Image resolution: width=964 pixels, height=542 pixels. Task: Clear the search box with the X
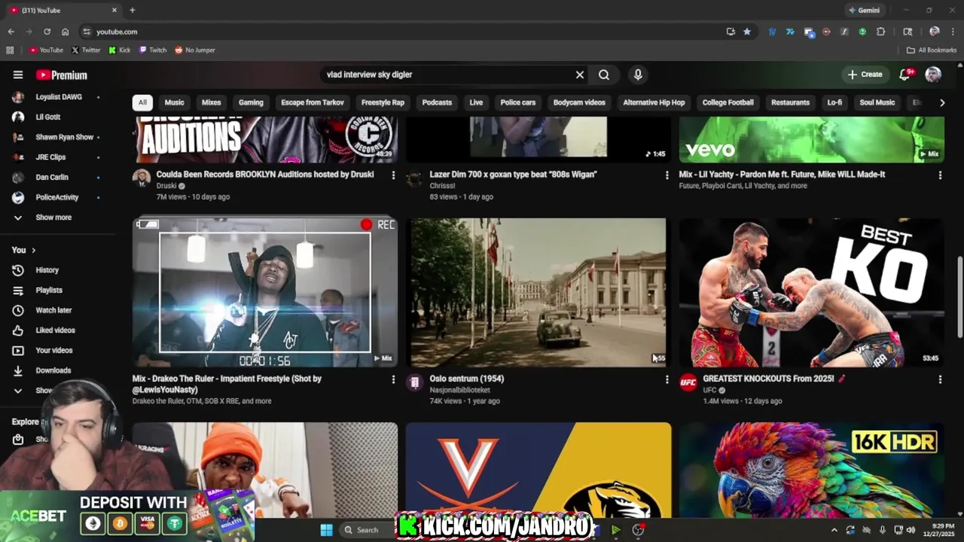tap(580, 75)
